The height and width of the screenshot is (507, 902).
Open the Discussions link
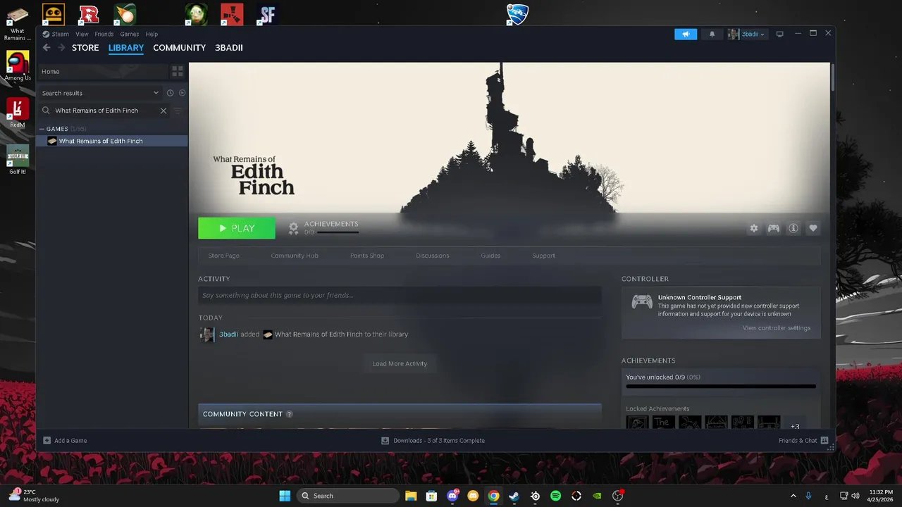(433, 256)
